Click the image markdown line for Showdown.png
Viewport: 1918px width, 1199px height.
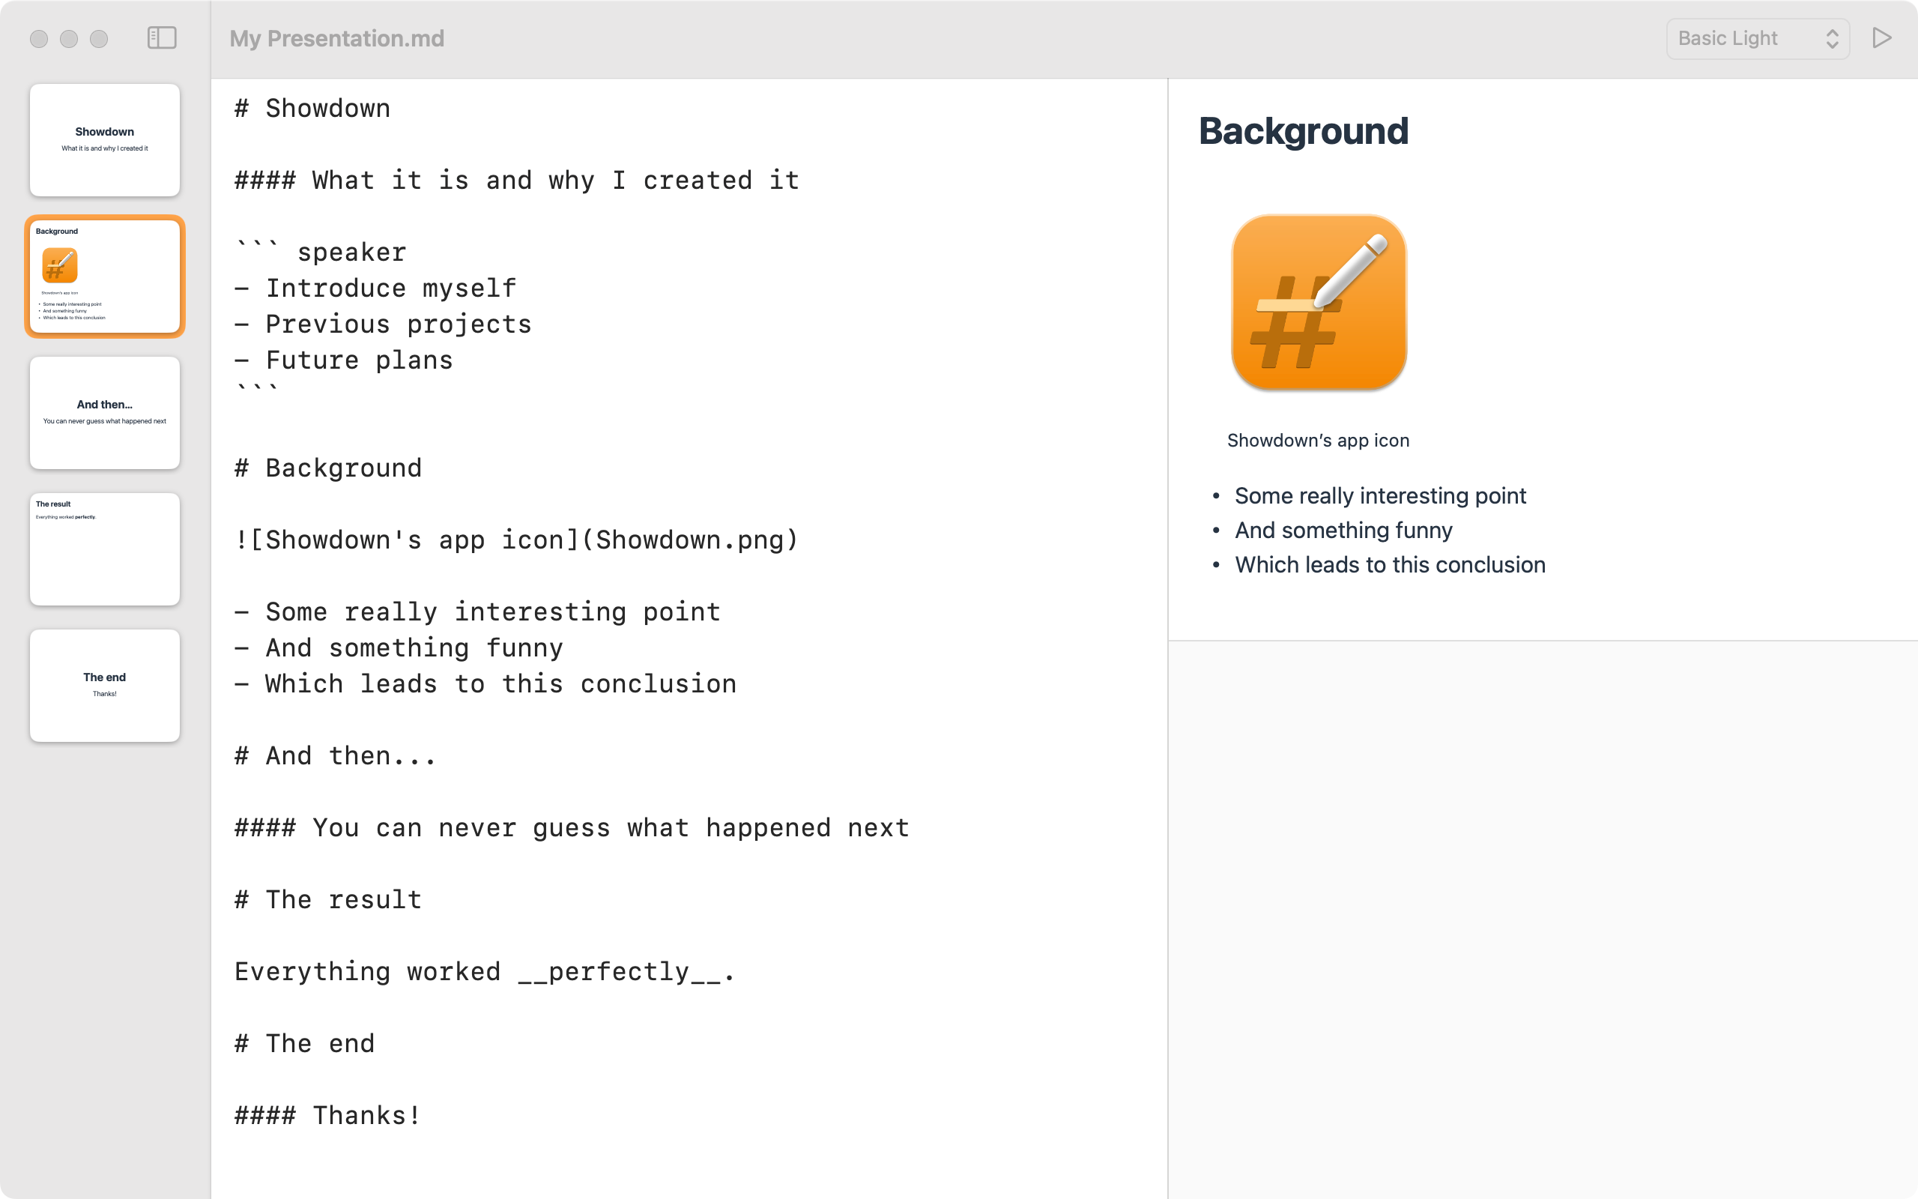tap(516, 540)
